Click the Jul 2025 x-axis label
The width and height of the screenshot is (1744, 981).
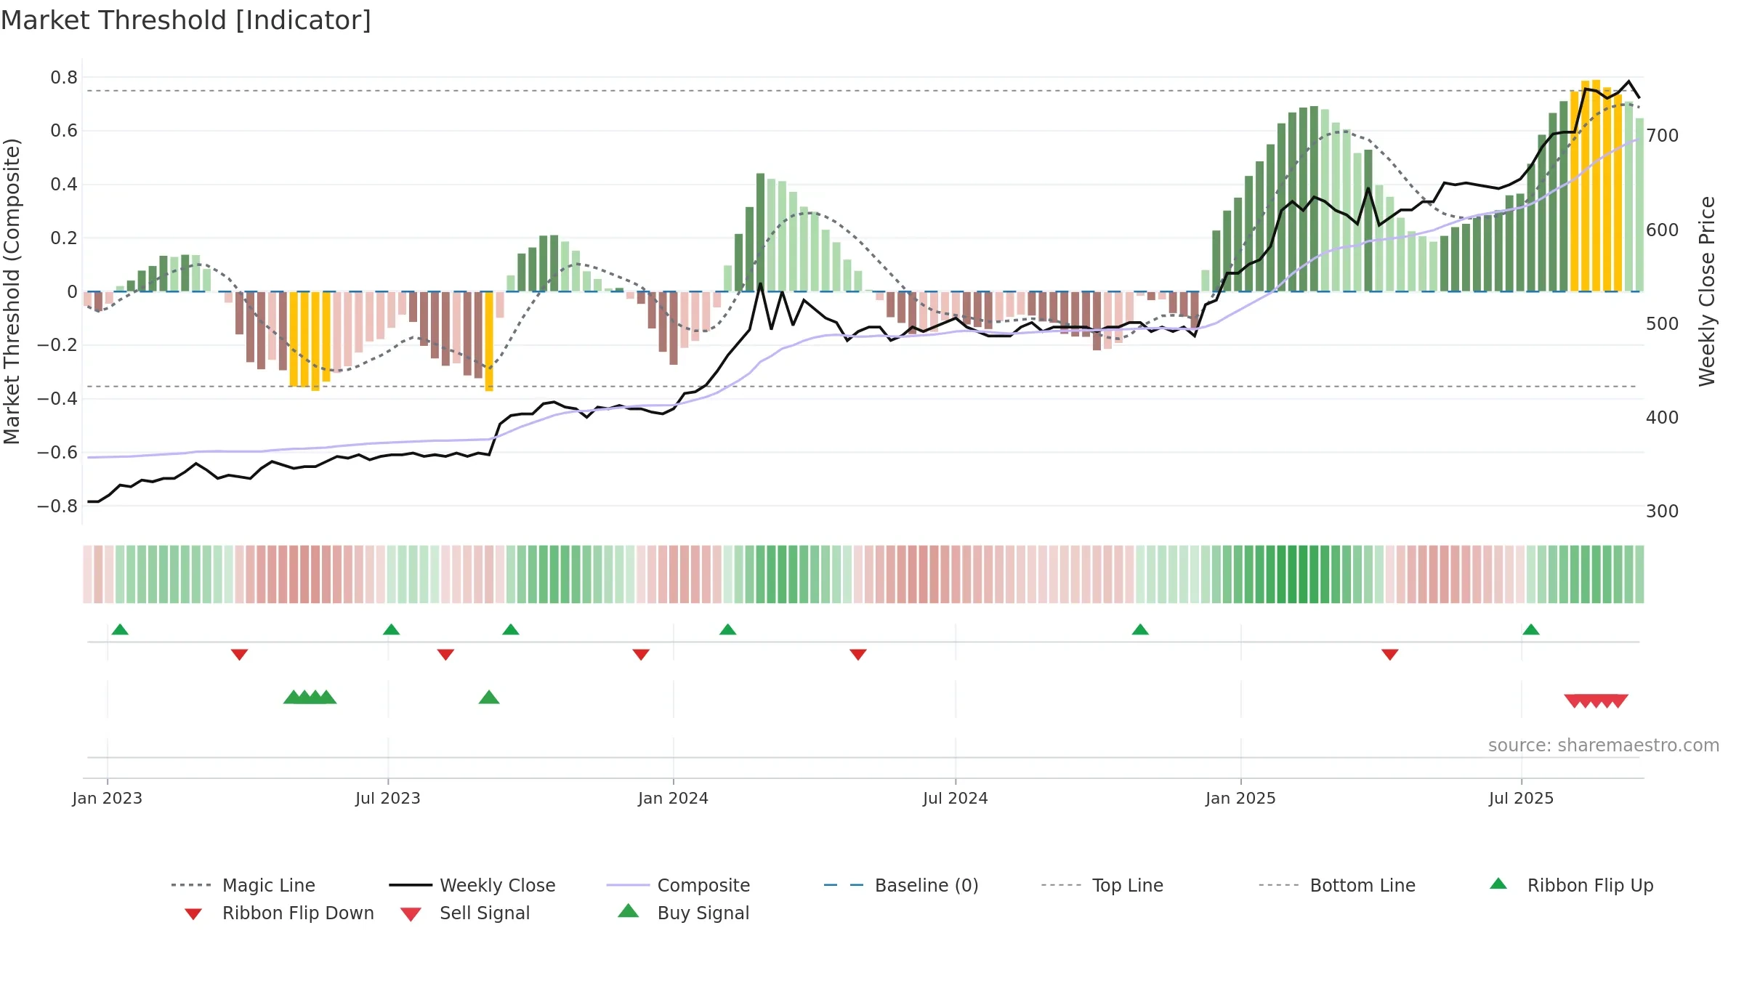[1522, 798]
